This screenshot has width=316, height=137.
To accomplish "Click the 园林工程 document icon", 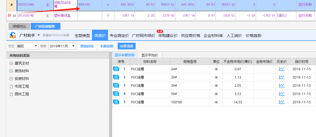I will pos(11,94).
